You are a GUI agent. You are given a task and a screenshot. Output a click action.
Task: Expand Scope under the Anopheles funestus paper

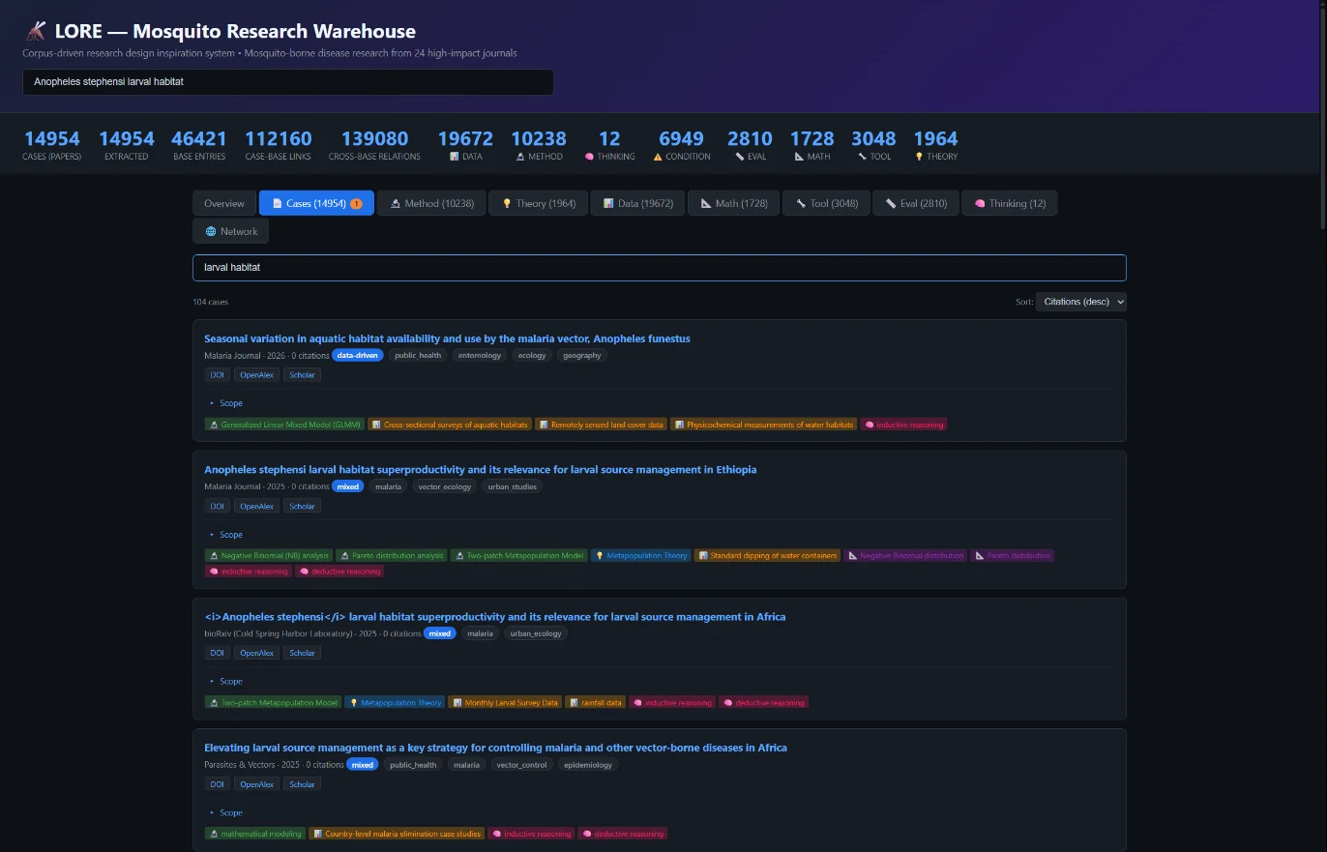(x=226, y=403)
